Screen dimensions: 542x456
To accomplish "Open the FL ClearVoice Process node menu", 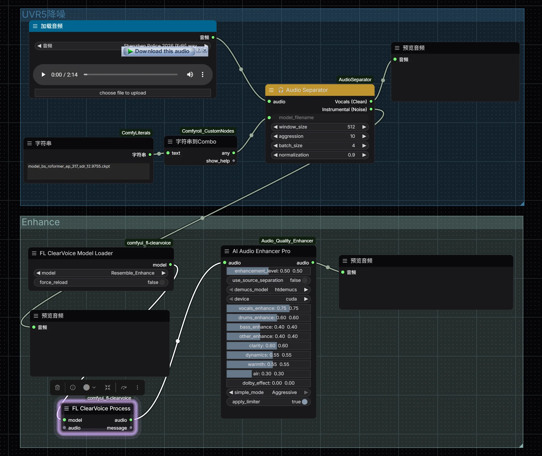I will [67, 409].
